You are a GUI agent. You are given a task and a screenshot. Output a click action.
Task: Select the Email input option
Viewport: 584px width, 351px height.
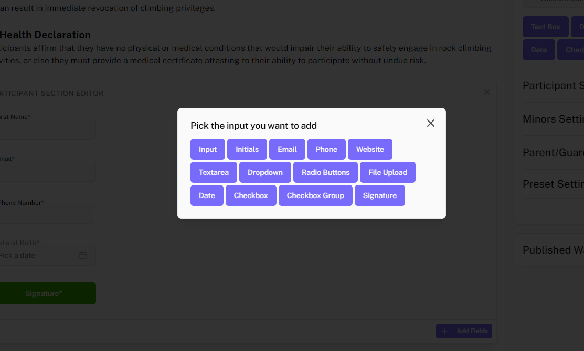pyautogui.click(x=287, y=149)
